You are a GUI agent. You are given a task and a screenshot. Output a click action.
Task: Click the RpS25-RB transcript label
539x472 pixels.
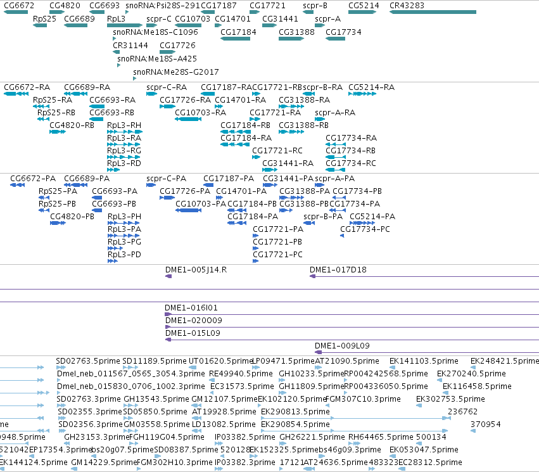[56, 113]
